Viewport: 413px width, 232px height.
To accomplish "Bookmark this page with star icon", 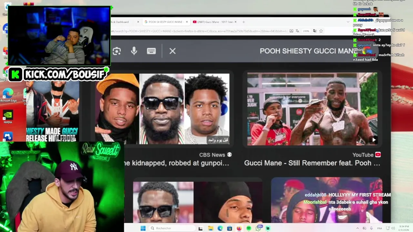I will pos(321,31).
